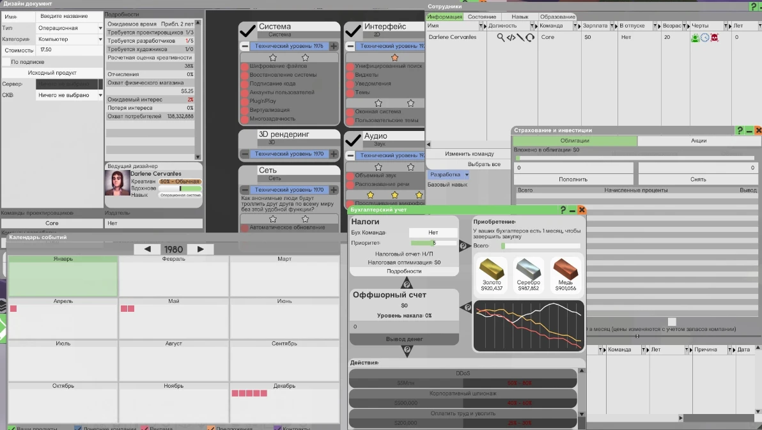Click the pen skill icon for Darlene Cervantes
The image size is (762, 430).
[520, 38]
